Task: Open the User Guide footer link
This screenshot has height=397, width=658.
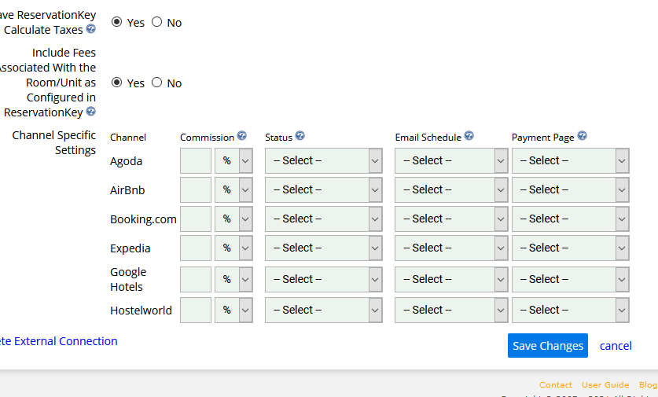Action: [605, 385]
